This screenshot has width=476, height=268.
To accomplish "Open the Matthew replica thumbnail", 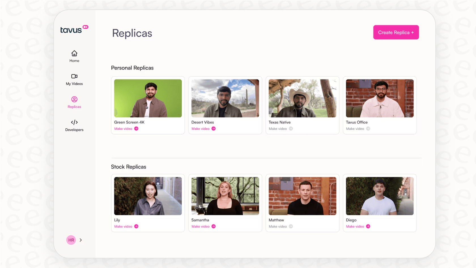I will click(302, 196).
